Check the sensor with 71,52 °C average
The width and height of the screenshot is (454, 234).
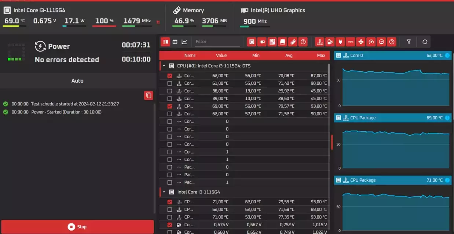(169, 114)
